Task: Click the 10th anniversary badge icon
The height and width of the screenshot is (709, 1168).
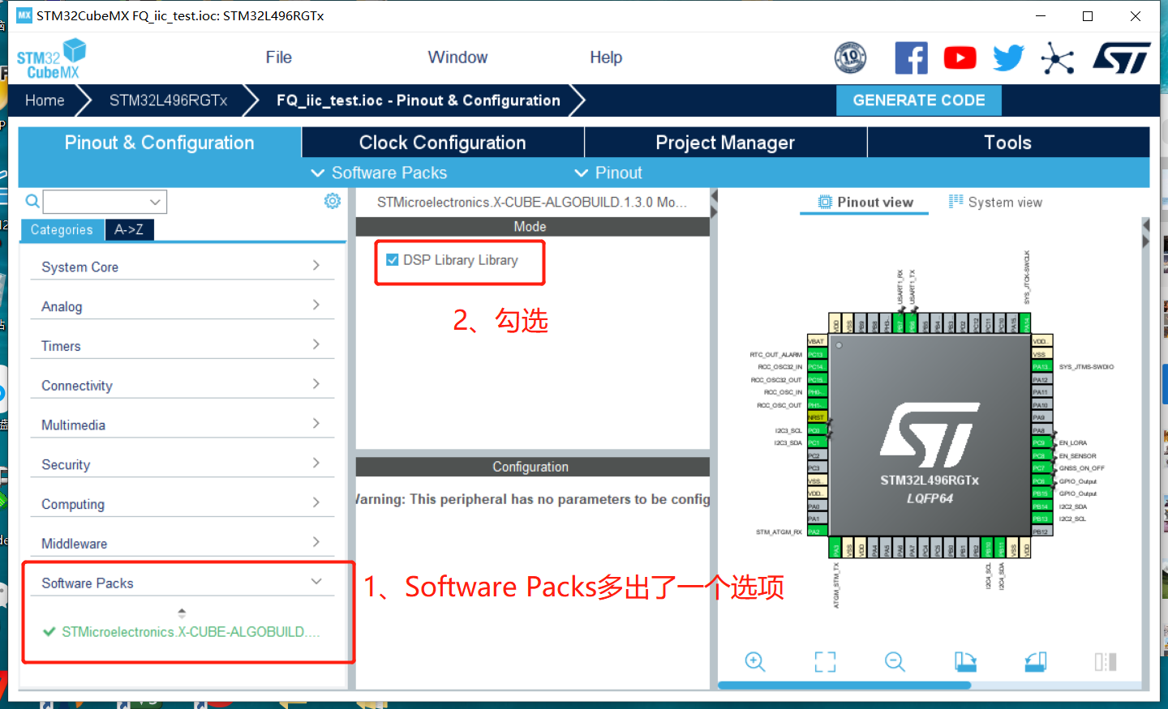Action: [x=850, y=58]
